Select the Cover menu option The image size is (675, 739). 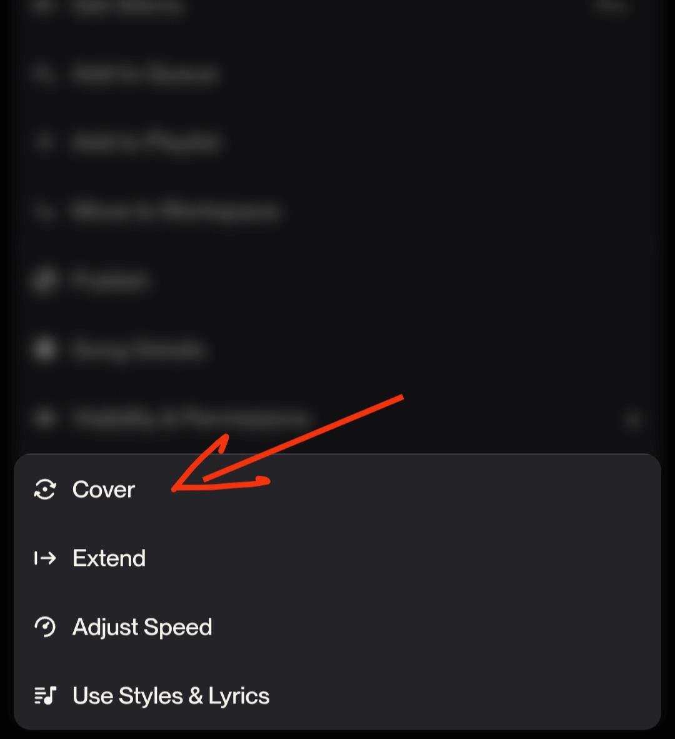[x=104, y=490]
